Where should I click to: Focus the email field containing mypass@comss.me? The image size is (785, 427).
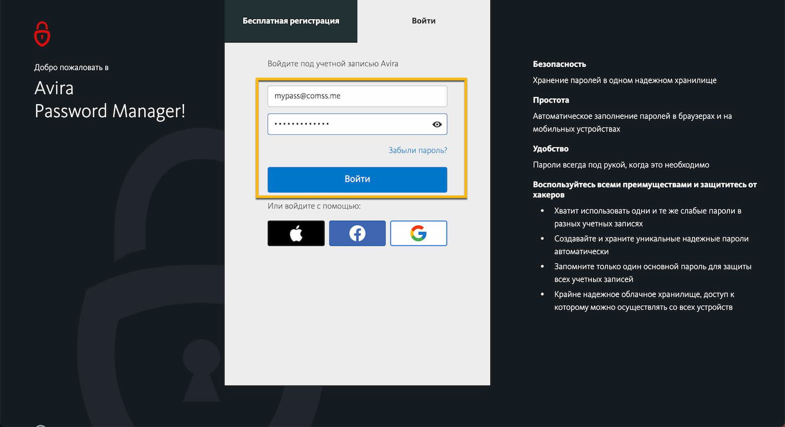pyautogui.click(x=357, y=96)
